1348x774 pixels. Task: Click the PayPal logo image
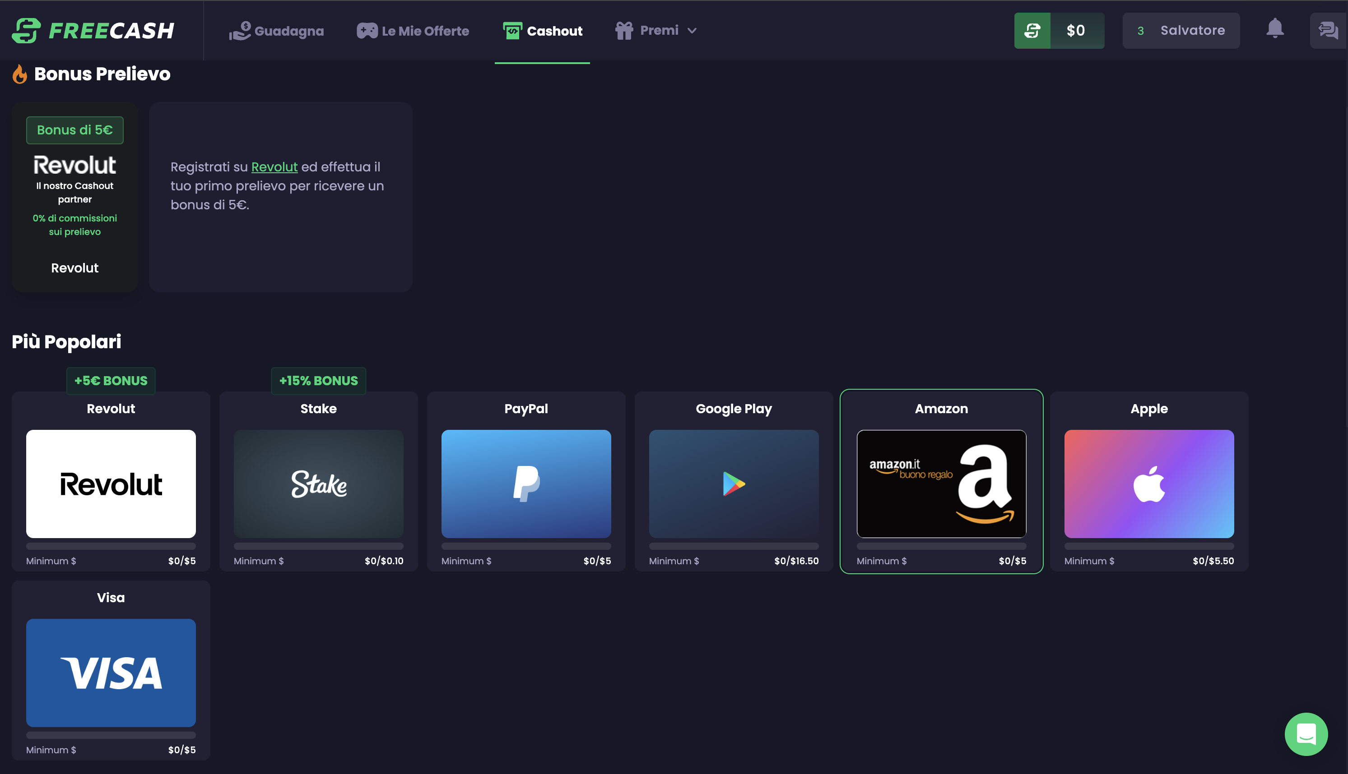pyautogui.click(x=526, y=484)
